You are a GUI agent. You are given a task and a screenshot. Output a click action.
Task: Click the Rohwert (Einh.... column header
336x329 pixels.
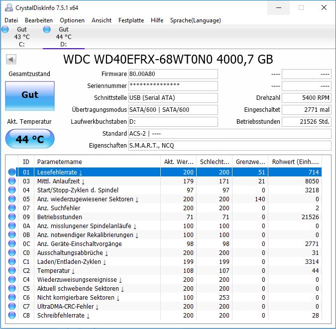295,162
